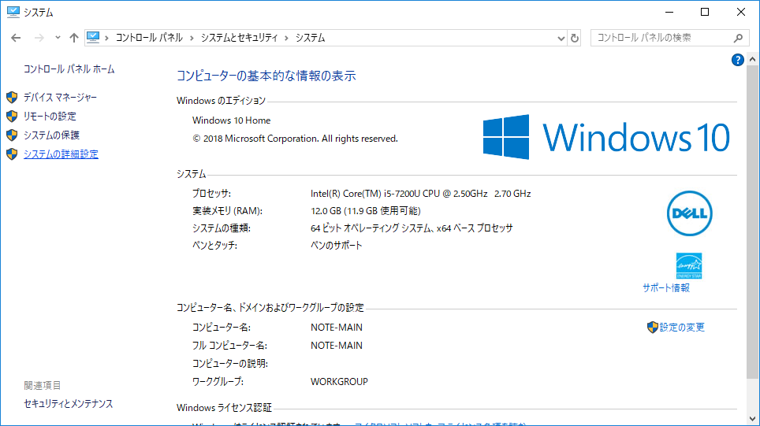Click shield icon next to 設定の変更
The width and height of the screenshot is (760, 426).
click(653, 328)
